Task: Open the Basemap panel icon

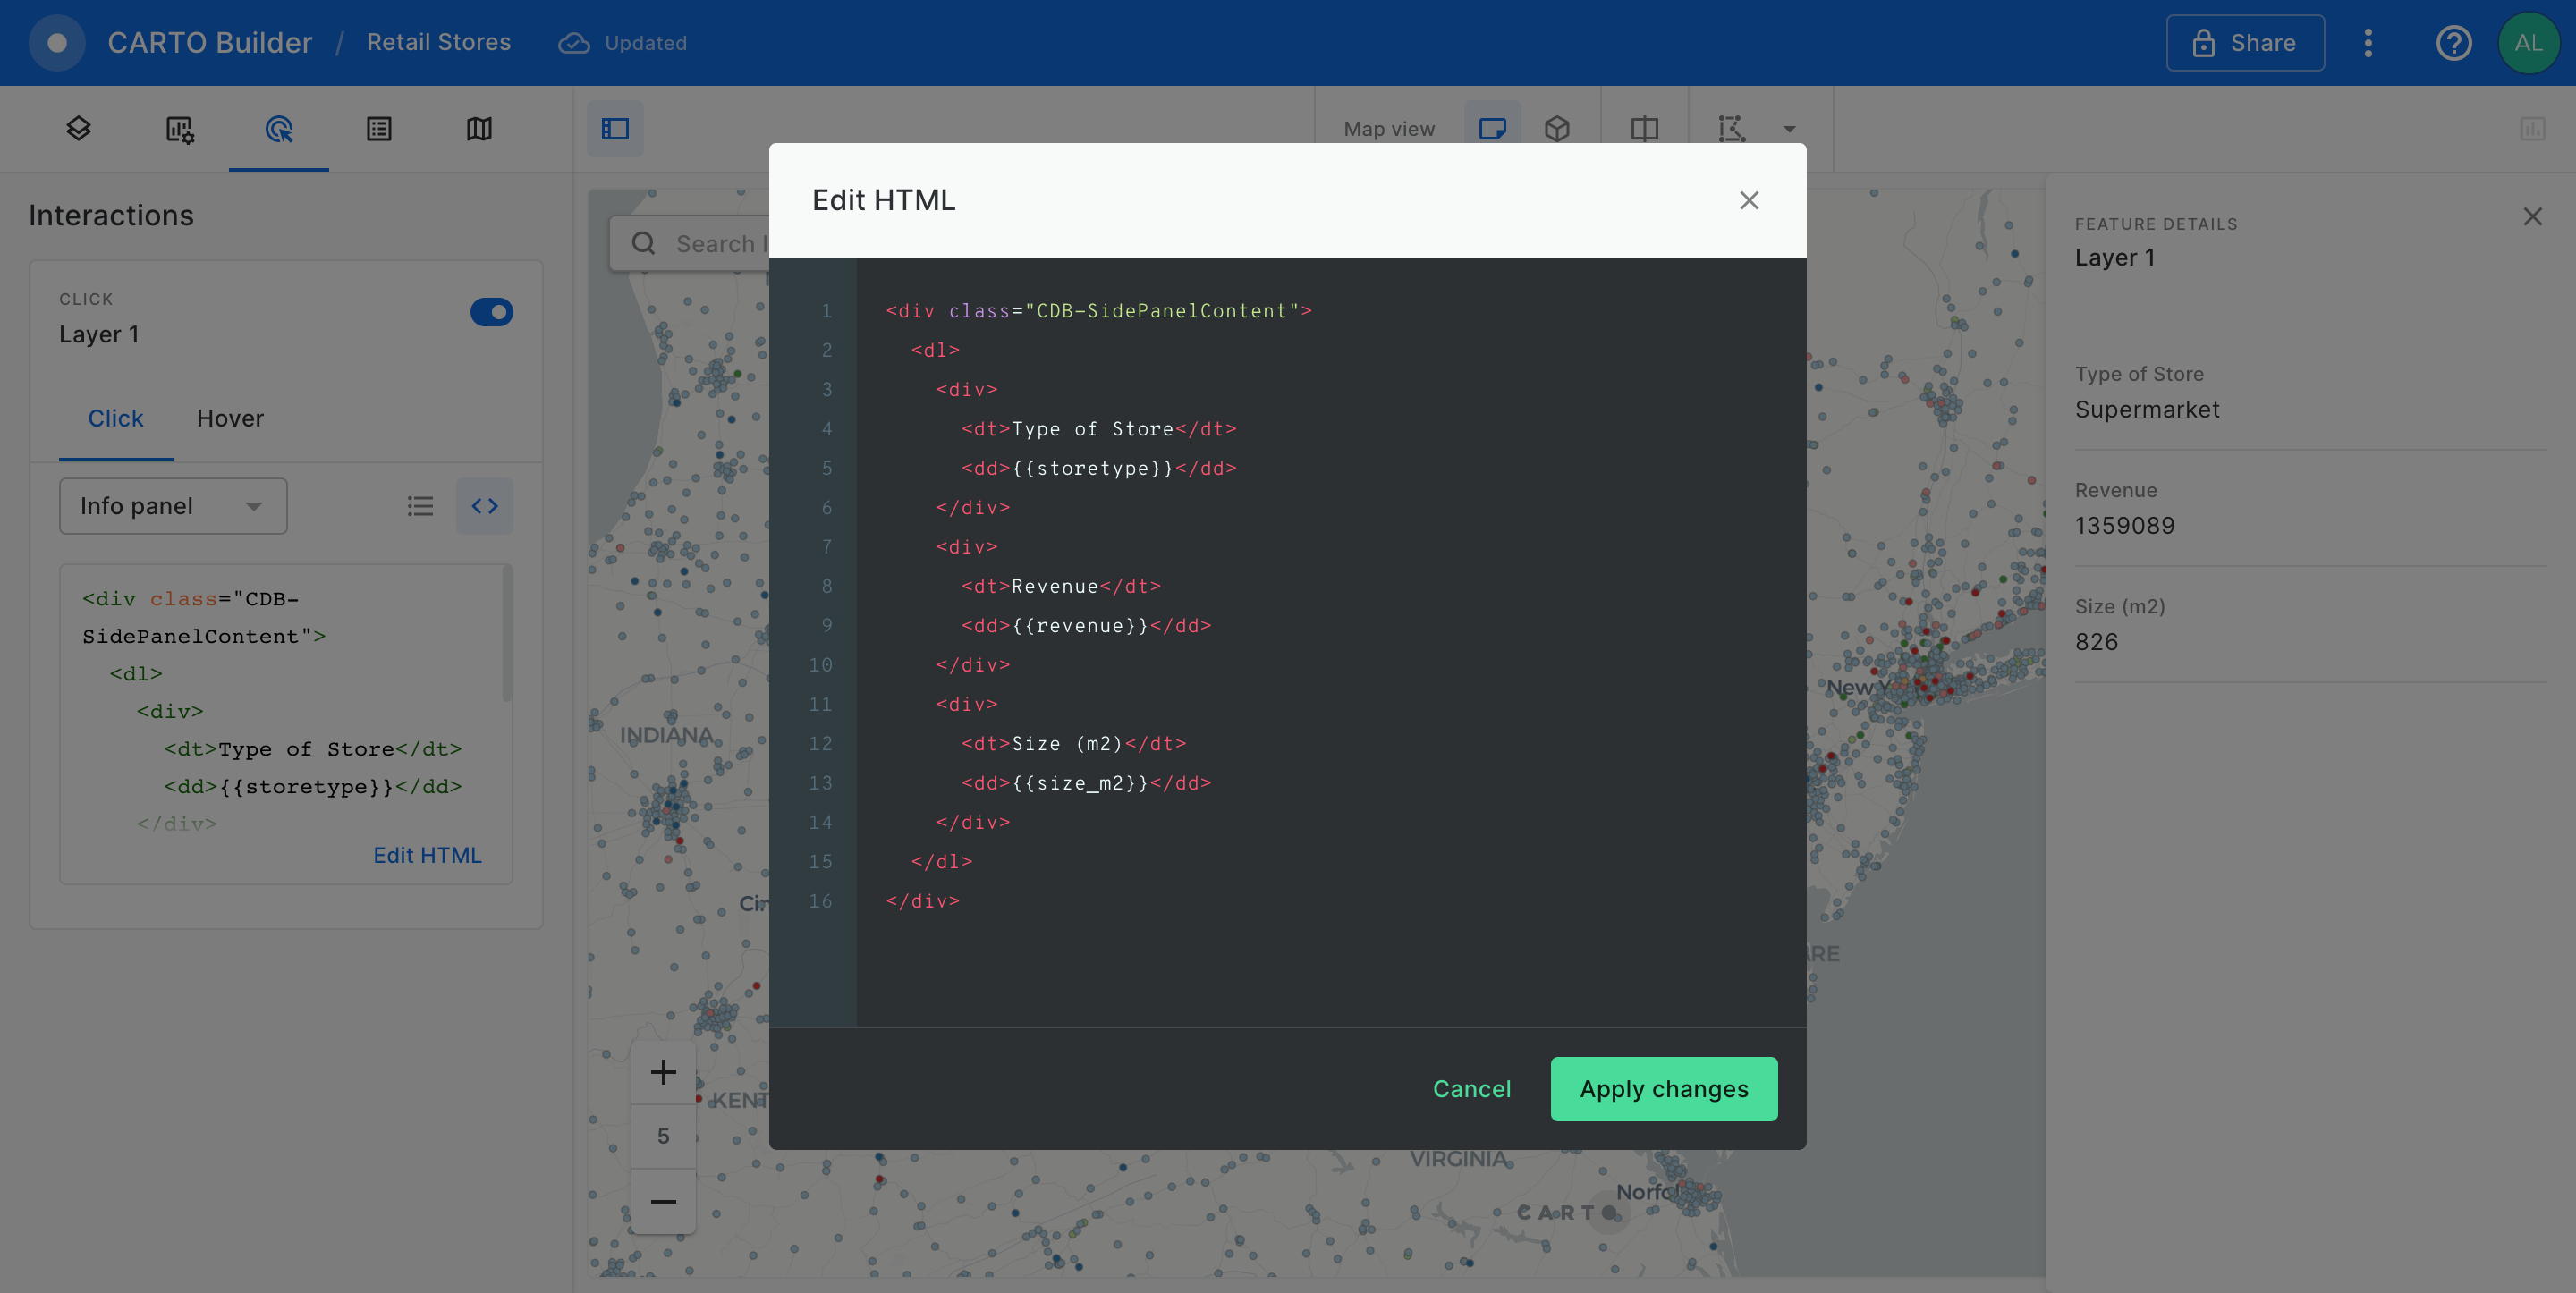Action: pyautogui.click(x=479, y=129)
